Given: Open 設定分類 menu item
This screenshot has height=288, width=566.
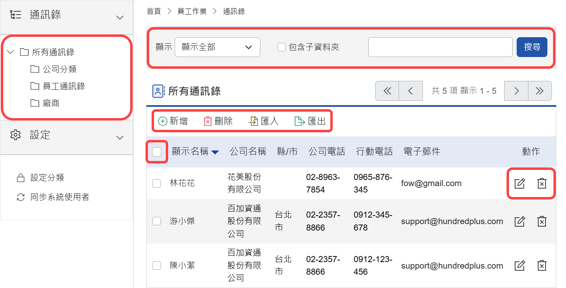Looking at the screenshot, I should (47, 178).
